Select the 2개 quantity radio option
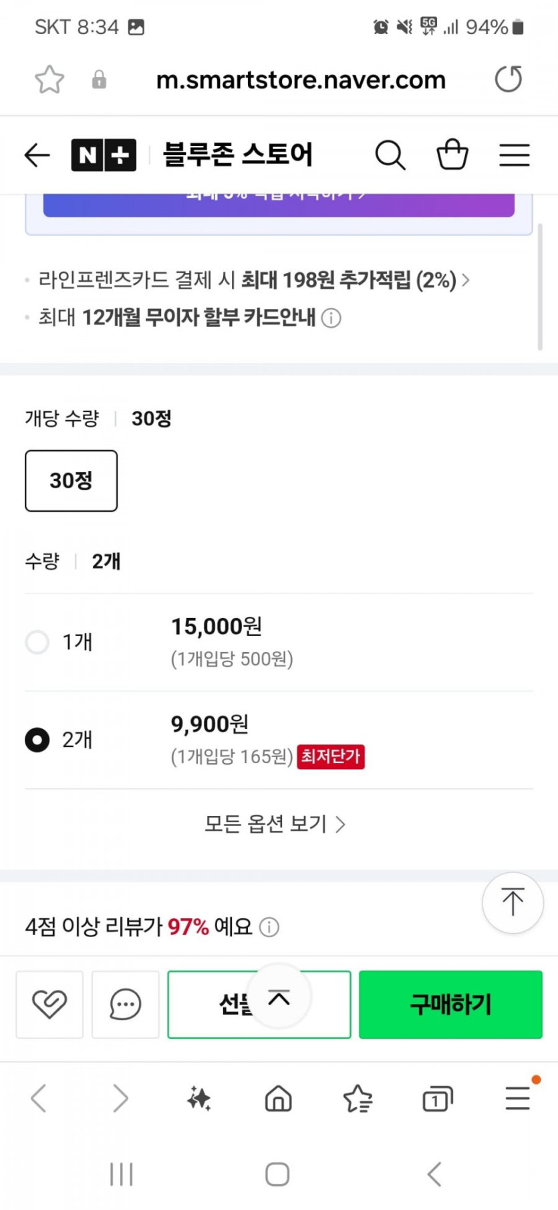558x1210 pixels. (37, 740)
